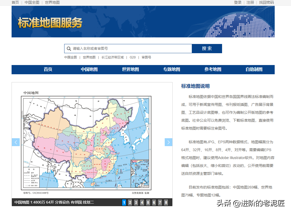Switch to the 自助制图 section
Viewport: 291px width, 213px height.
coord(254,69)
